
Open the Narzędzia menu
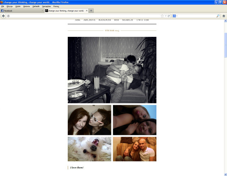coord(46,6)
